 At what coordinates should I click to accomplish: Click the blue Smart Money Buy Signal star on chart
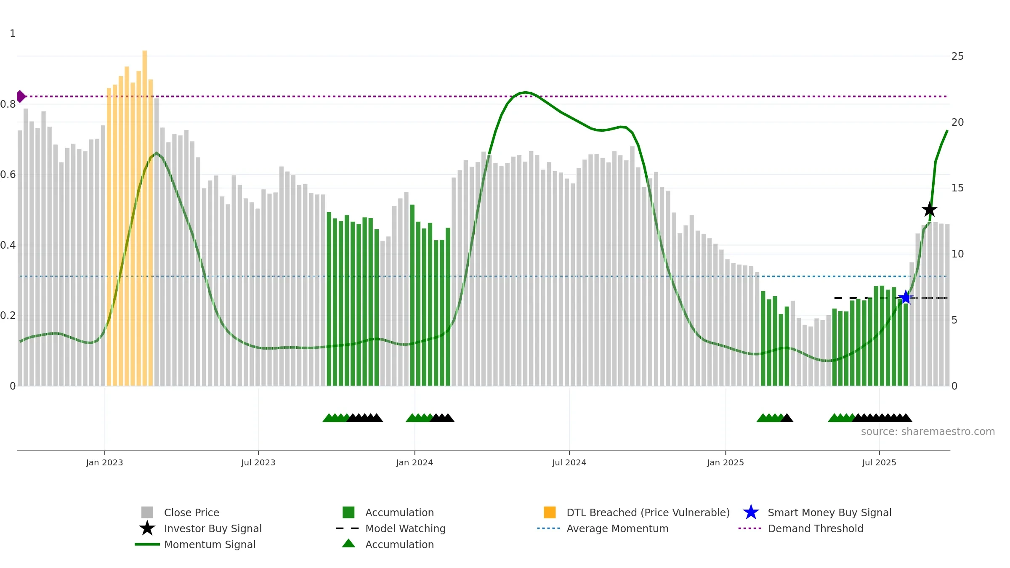[905, 297]
